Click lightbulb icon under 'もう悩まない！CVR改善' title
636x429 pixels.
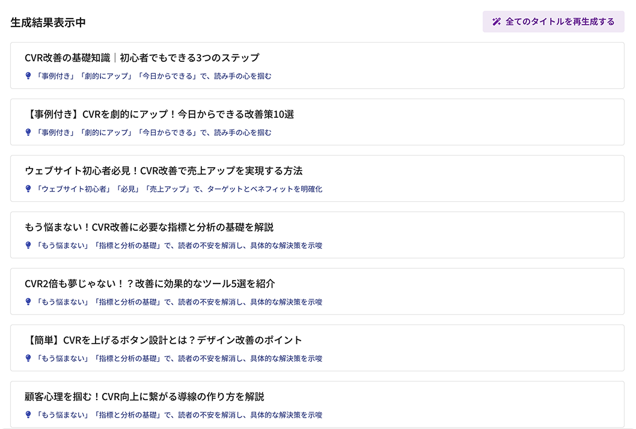[x=28, y=245]
